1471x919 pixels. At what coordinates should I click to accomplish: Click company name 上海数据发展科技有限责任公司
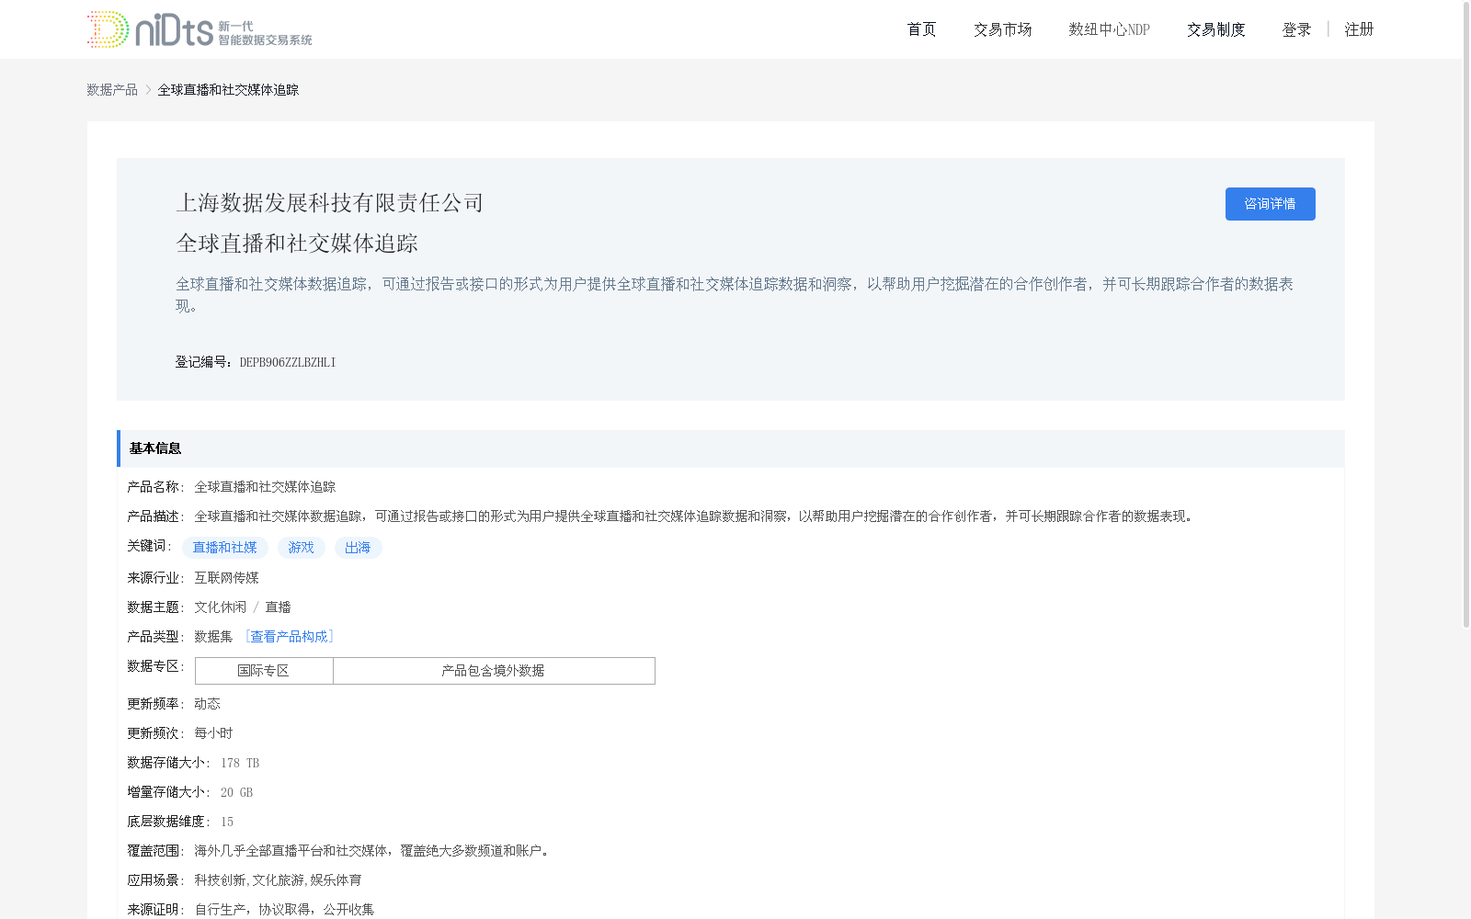330,202
